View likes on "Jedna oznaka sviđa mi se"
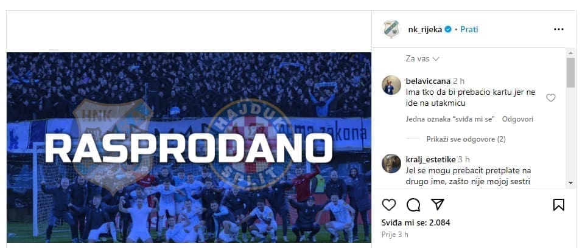 (x=450, y=119)
